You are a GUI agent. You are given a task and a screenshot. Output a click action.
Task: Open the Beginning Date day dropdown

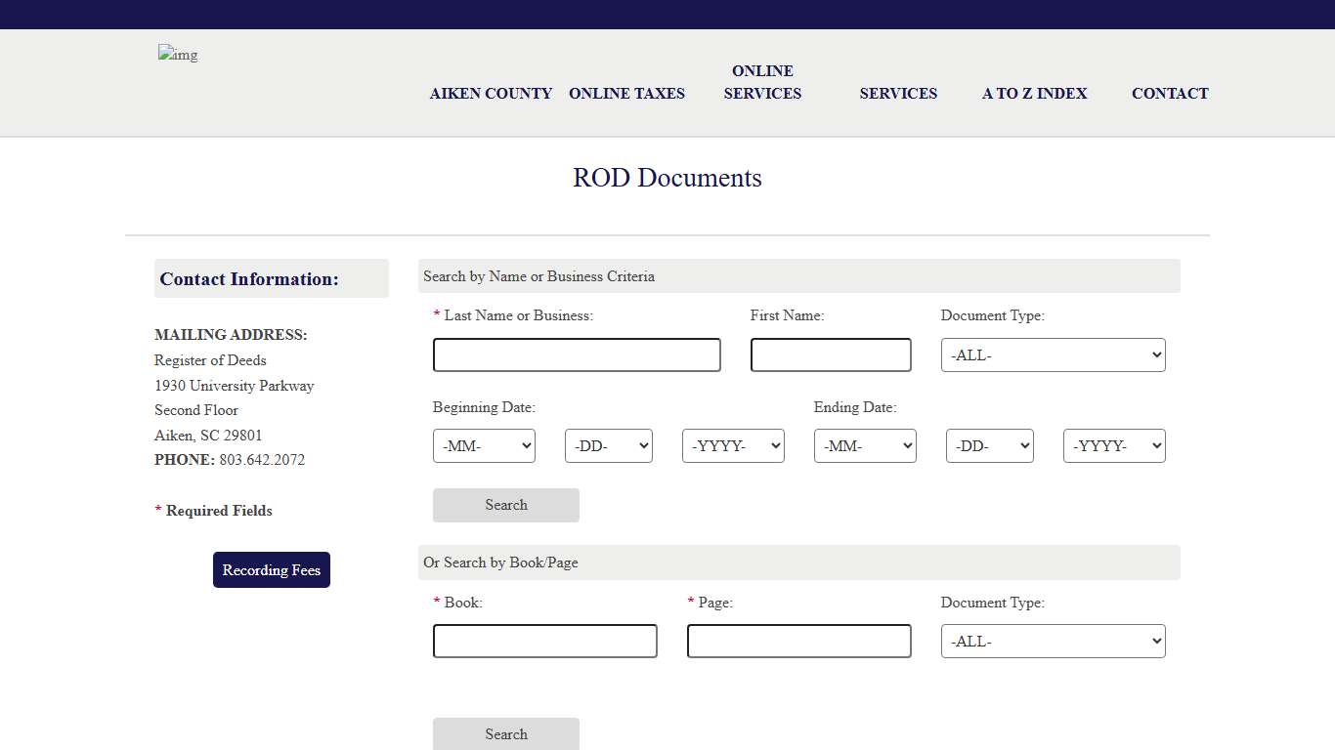pyautogui.click(x=608, y=445)
